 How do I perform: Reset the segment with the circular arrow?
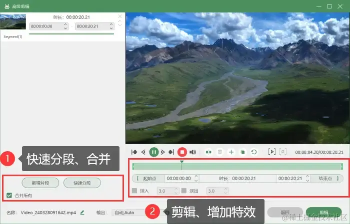click(x=254, y=152)
